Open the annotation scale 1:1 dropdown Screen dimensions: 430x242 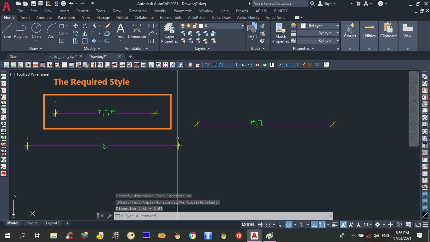click(368, 225)
